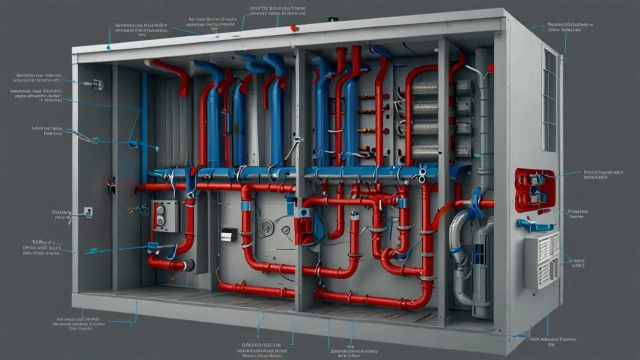This screenshot has height=360, width=640.
Task: Toggle the small gray wall switch on the left exterior
Action: coord(88,212)
